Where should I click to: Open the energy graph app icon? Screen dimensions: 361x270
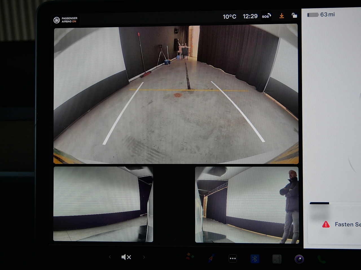tap(277, 259)
